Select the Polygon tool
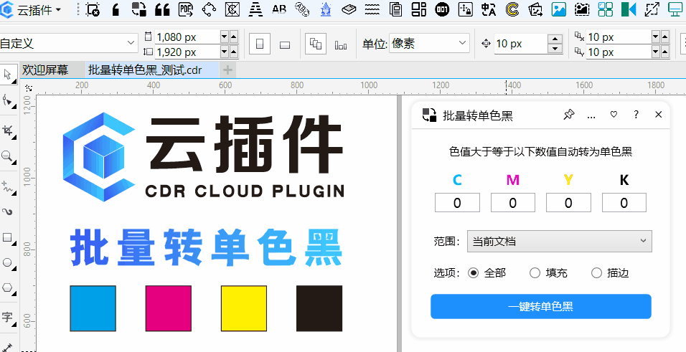The width and height of the screenshot is (686, 352). coord(7,288)
